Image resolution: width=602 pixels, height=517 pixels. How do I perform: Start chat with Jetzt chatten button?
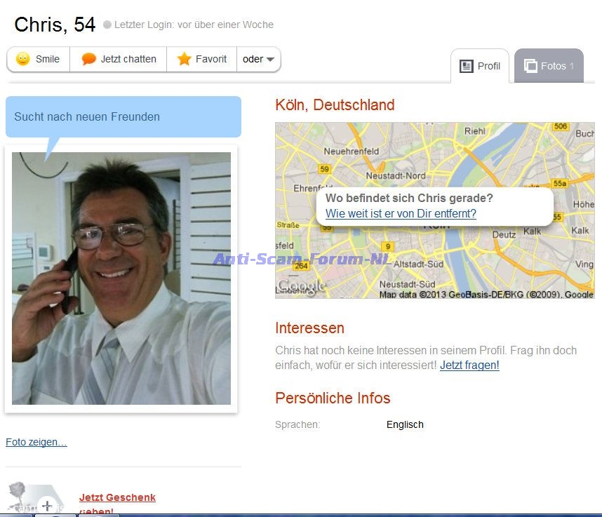[x=119, y=60]
